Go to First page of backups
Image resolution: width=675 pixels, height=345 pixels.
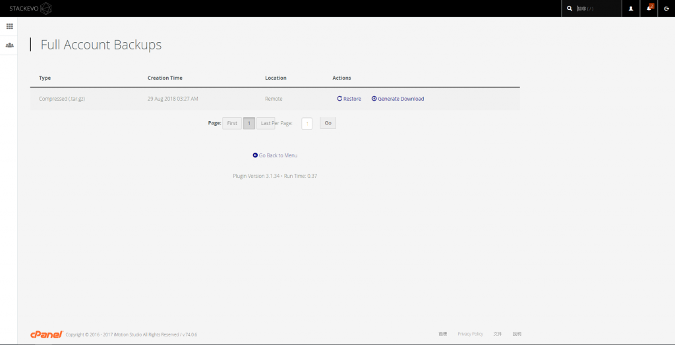232,123
